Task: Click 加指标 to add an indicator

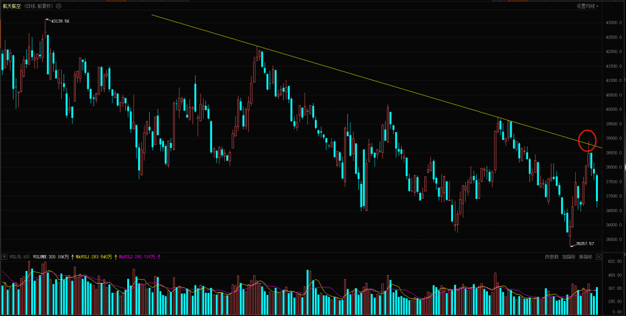Action: click(569, 257)
